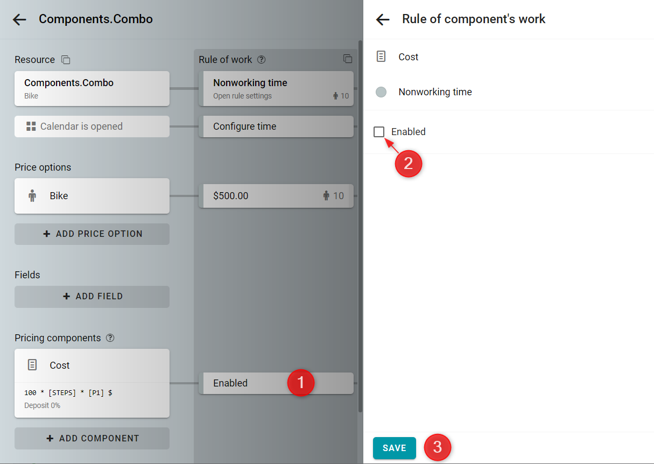Copy Resource icon next to Resource label
This screenshot has height=464, width=654.
tap(66, 60)
